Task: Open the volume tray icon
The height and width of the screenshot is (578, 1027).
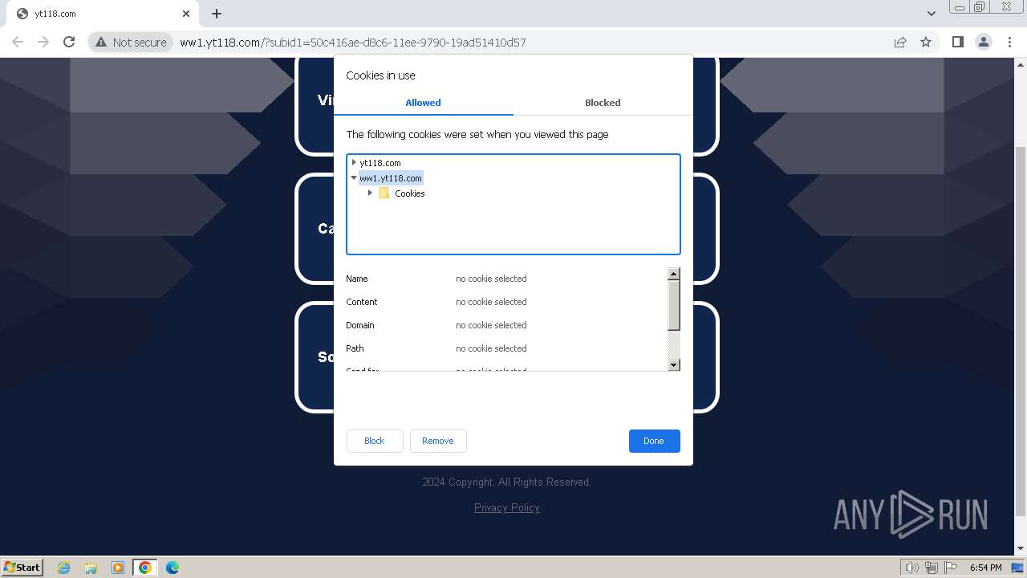Action: point(912,568)
